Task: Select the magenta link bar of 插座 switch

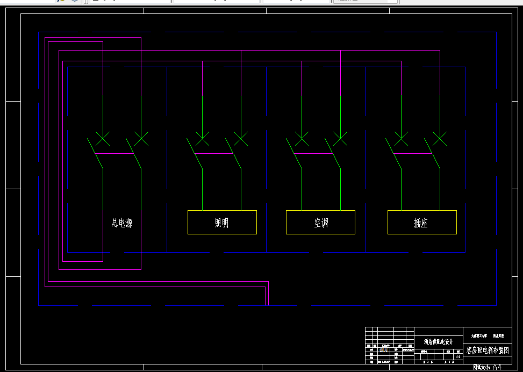Action: 413,153
